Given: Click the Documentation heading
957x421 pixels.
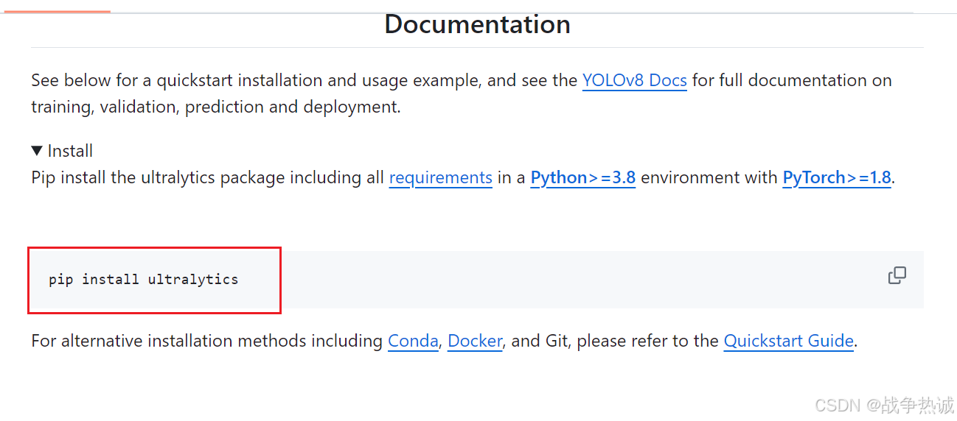Looking at the screenshot, I should [477, 24].
